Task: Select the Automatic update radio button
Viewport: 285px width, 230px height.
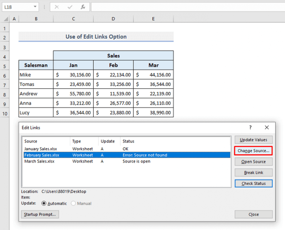Action: (44, 203)
